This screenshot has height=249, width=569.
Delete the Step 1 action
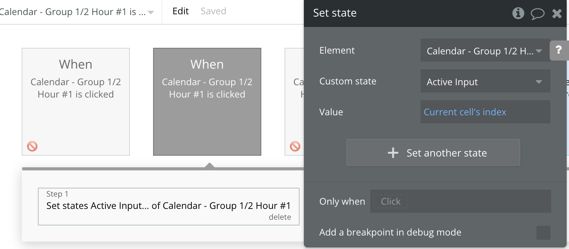(280, 217)
